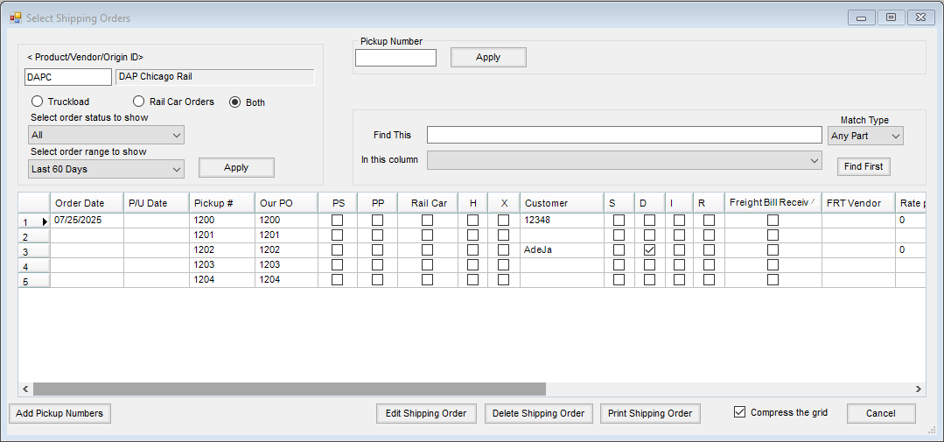The image size is (944, 442).
Task: Click the horizontal scrollbar thumb
Action: (x=290, y=389)
